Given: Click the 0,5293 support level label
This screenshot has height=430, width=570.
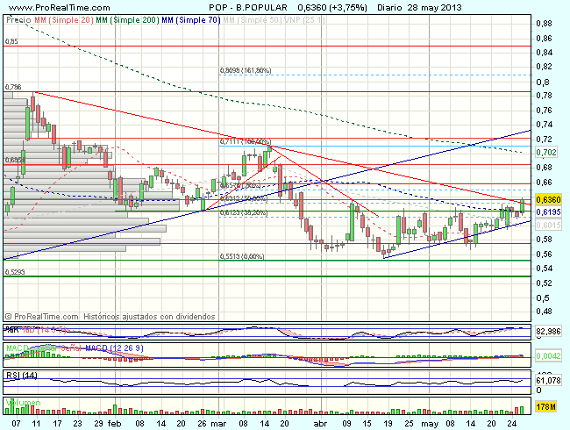Looking at the screenshot, I should [14, 273].
